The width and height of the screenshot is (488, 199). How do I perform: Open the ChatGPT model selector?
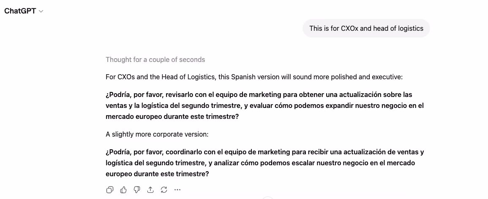(x=24, y=11)
